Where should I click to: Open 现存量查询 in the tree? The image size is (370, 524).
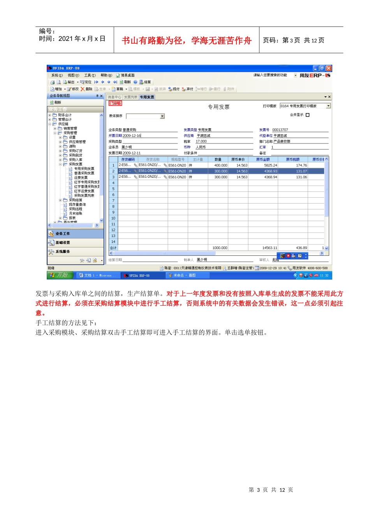[x=78, y=205]
